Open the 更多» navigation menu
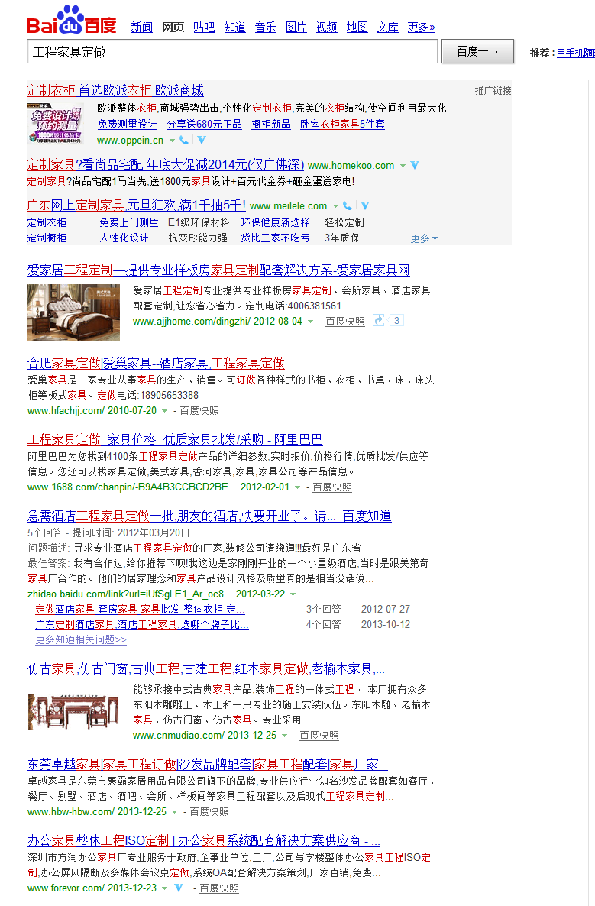595x906 pixels. (x=421, y=28)
